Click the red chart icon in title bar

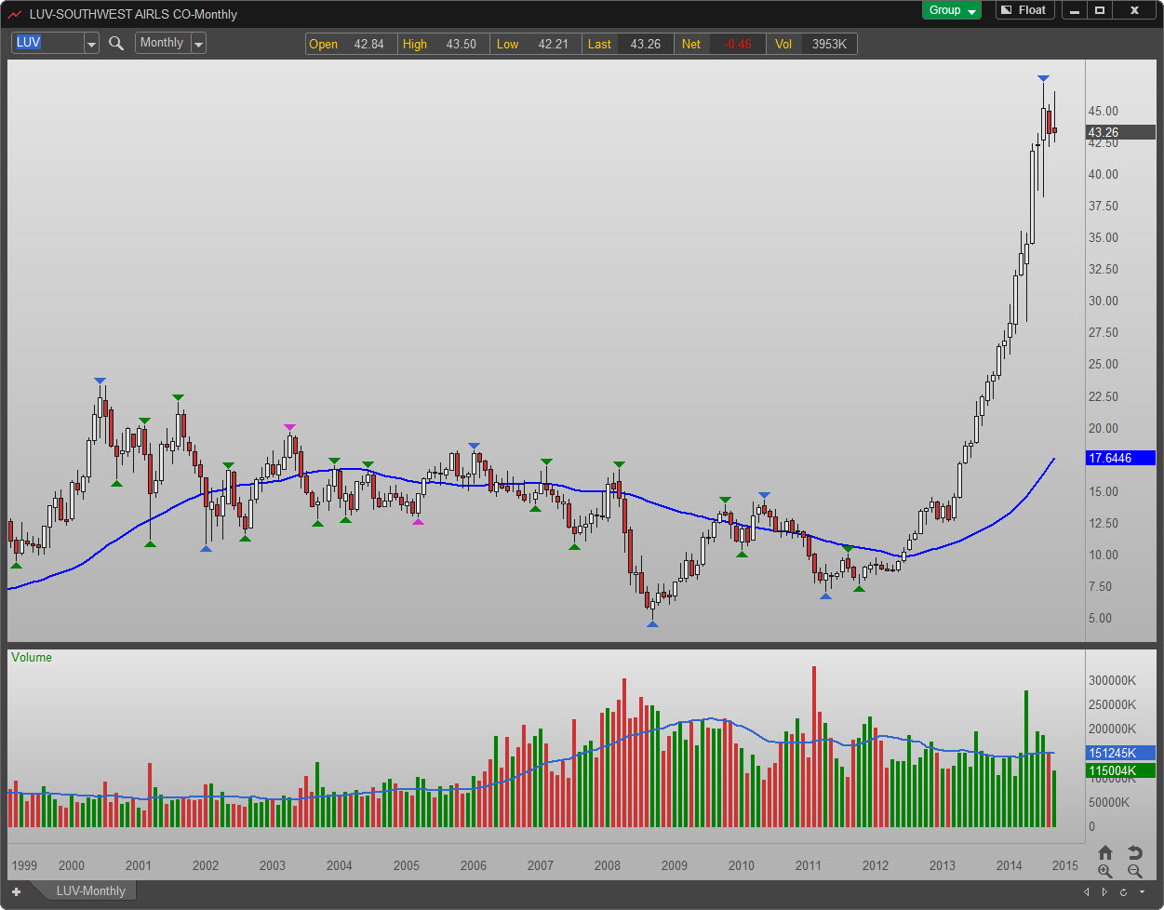[x=15, y=14]
